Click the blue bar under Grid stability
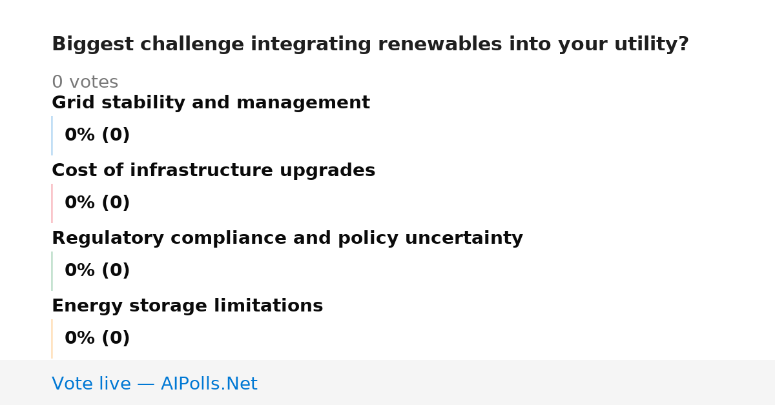 pyautogui.click(x=52, y=135)
